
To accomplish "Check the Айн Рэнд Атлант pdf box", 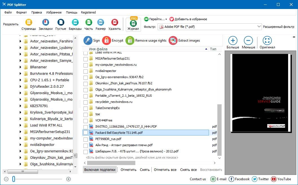I will pyautogui.click(x=85, y=145).
